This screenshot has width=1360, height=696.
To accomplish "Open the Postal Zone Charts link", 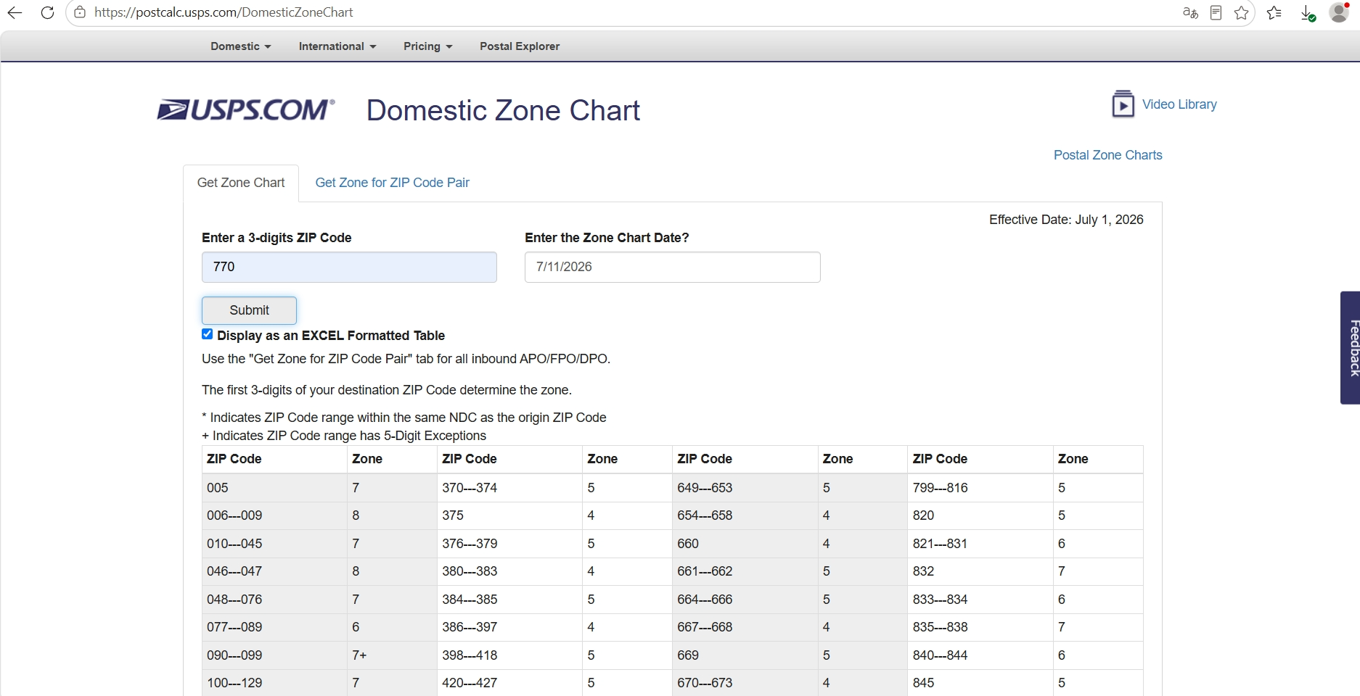I will 1107,155.
